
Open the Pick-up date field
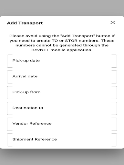click(x=62, y=61)
